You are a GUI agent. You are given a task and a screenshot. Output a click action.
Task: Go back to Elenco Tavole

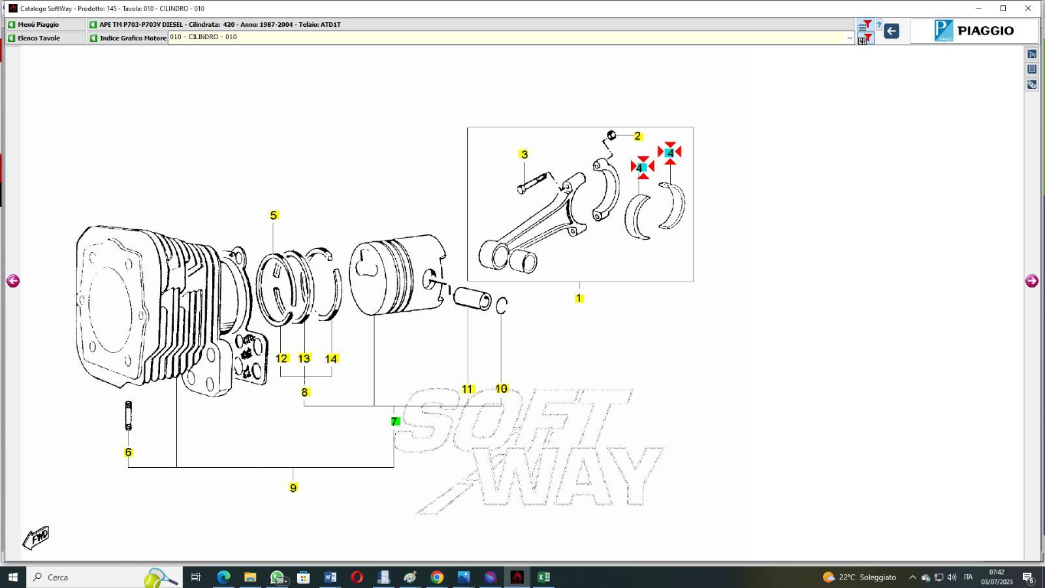tap(44, 38)
